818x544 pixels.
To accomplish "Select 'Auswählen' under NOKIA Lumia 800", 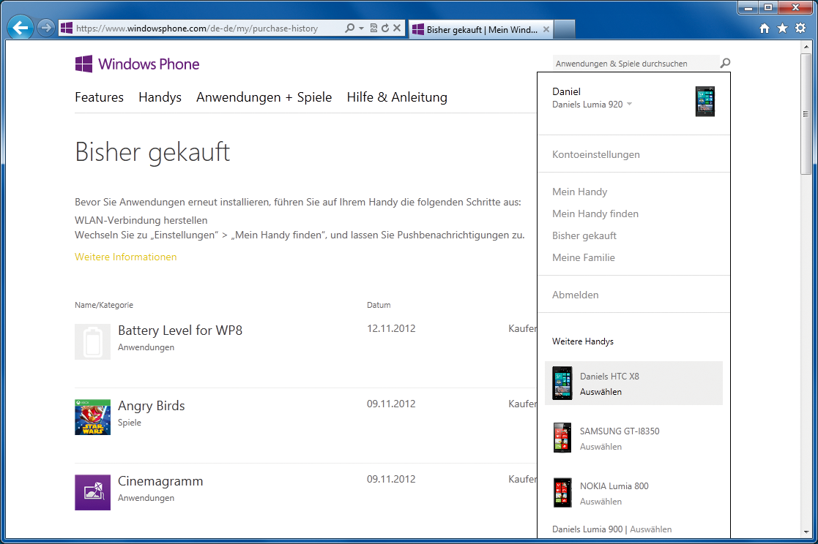I will pos(601,502).
